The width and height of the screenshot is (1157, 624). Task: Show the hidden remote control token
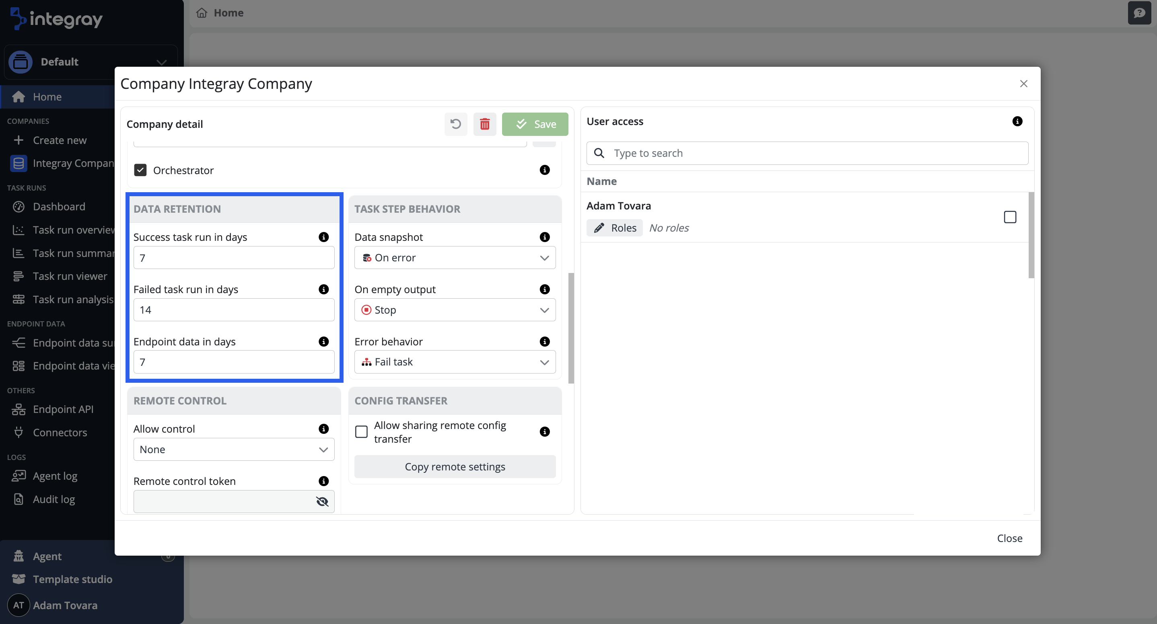coord(322,501)
